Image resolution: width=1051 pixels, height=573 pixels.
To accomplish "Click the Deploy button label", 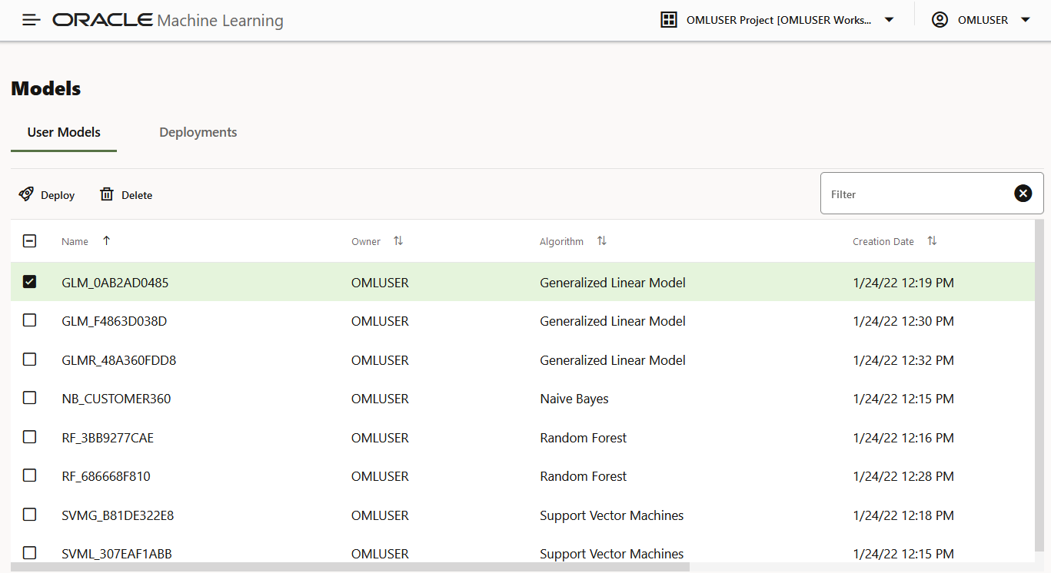I will point(58,195).
